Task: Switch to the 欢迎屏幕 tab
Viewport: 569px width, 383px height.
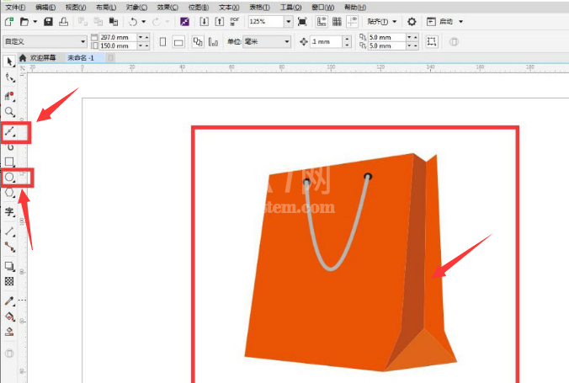Action: point(43,58)
